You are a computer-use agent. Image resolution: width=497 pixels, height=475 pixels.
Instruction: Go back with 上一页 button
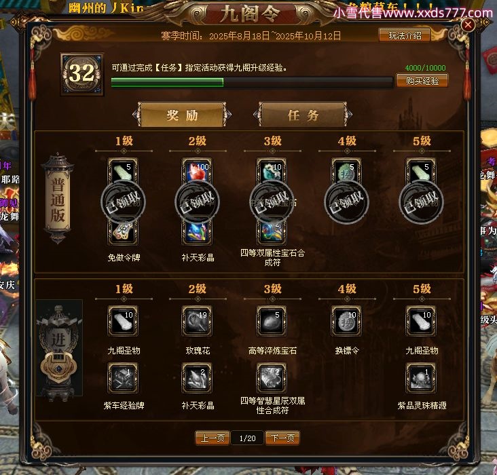point(213,438)
